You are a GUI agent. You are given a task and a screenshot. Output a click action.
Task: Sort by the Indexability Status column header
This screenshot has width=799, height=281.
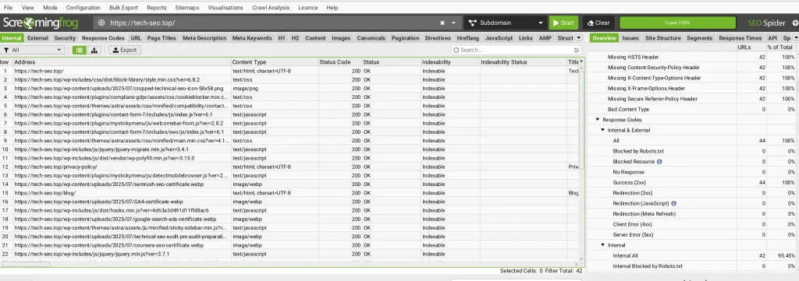(x=523, y=62)
